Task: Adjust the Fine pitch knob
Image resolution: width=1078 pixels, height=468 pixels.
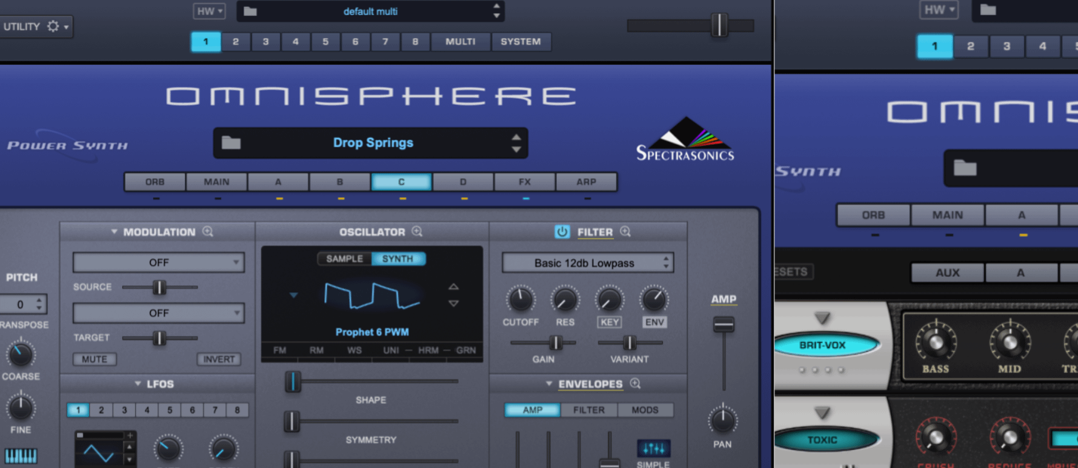Action: click(21, 407)
